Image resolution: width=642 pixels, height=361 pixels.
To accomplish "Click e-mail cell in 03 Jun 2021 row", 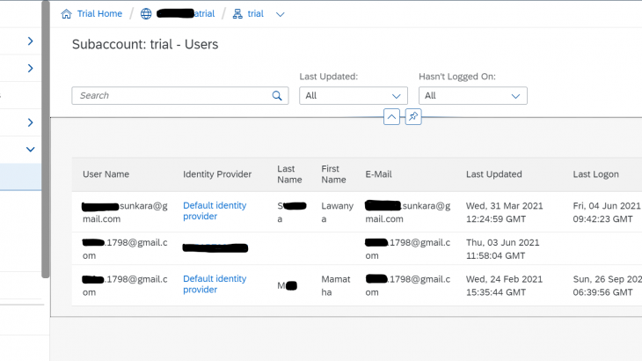I will 408,248.
